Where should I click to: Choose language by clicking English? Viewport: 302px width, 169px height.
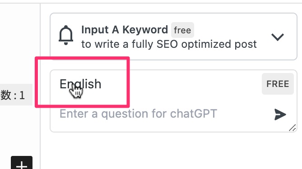(80, 84)
